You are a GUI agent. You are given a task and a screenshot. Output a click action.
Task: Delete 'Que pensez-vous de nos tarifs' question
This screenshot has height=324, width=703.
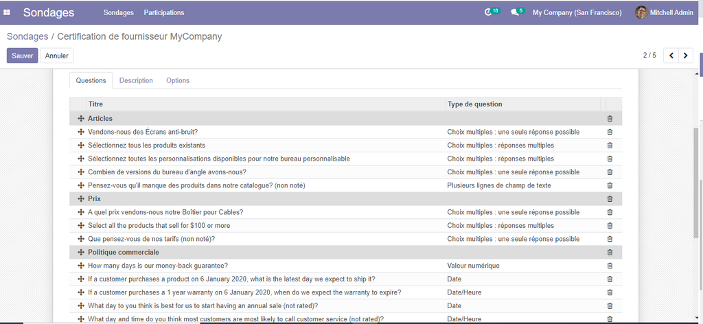(610, 239)
